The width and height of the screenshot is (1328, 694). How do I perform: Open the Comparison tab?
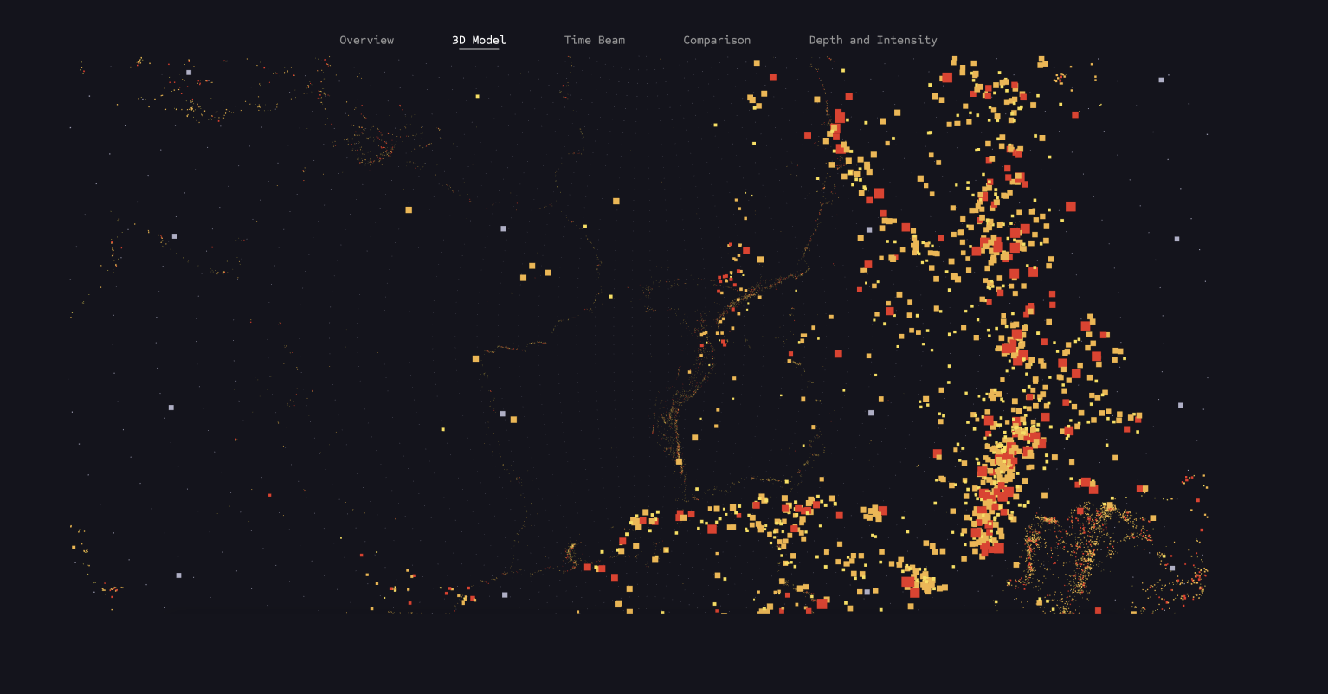(x=717, y=40)
